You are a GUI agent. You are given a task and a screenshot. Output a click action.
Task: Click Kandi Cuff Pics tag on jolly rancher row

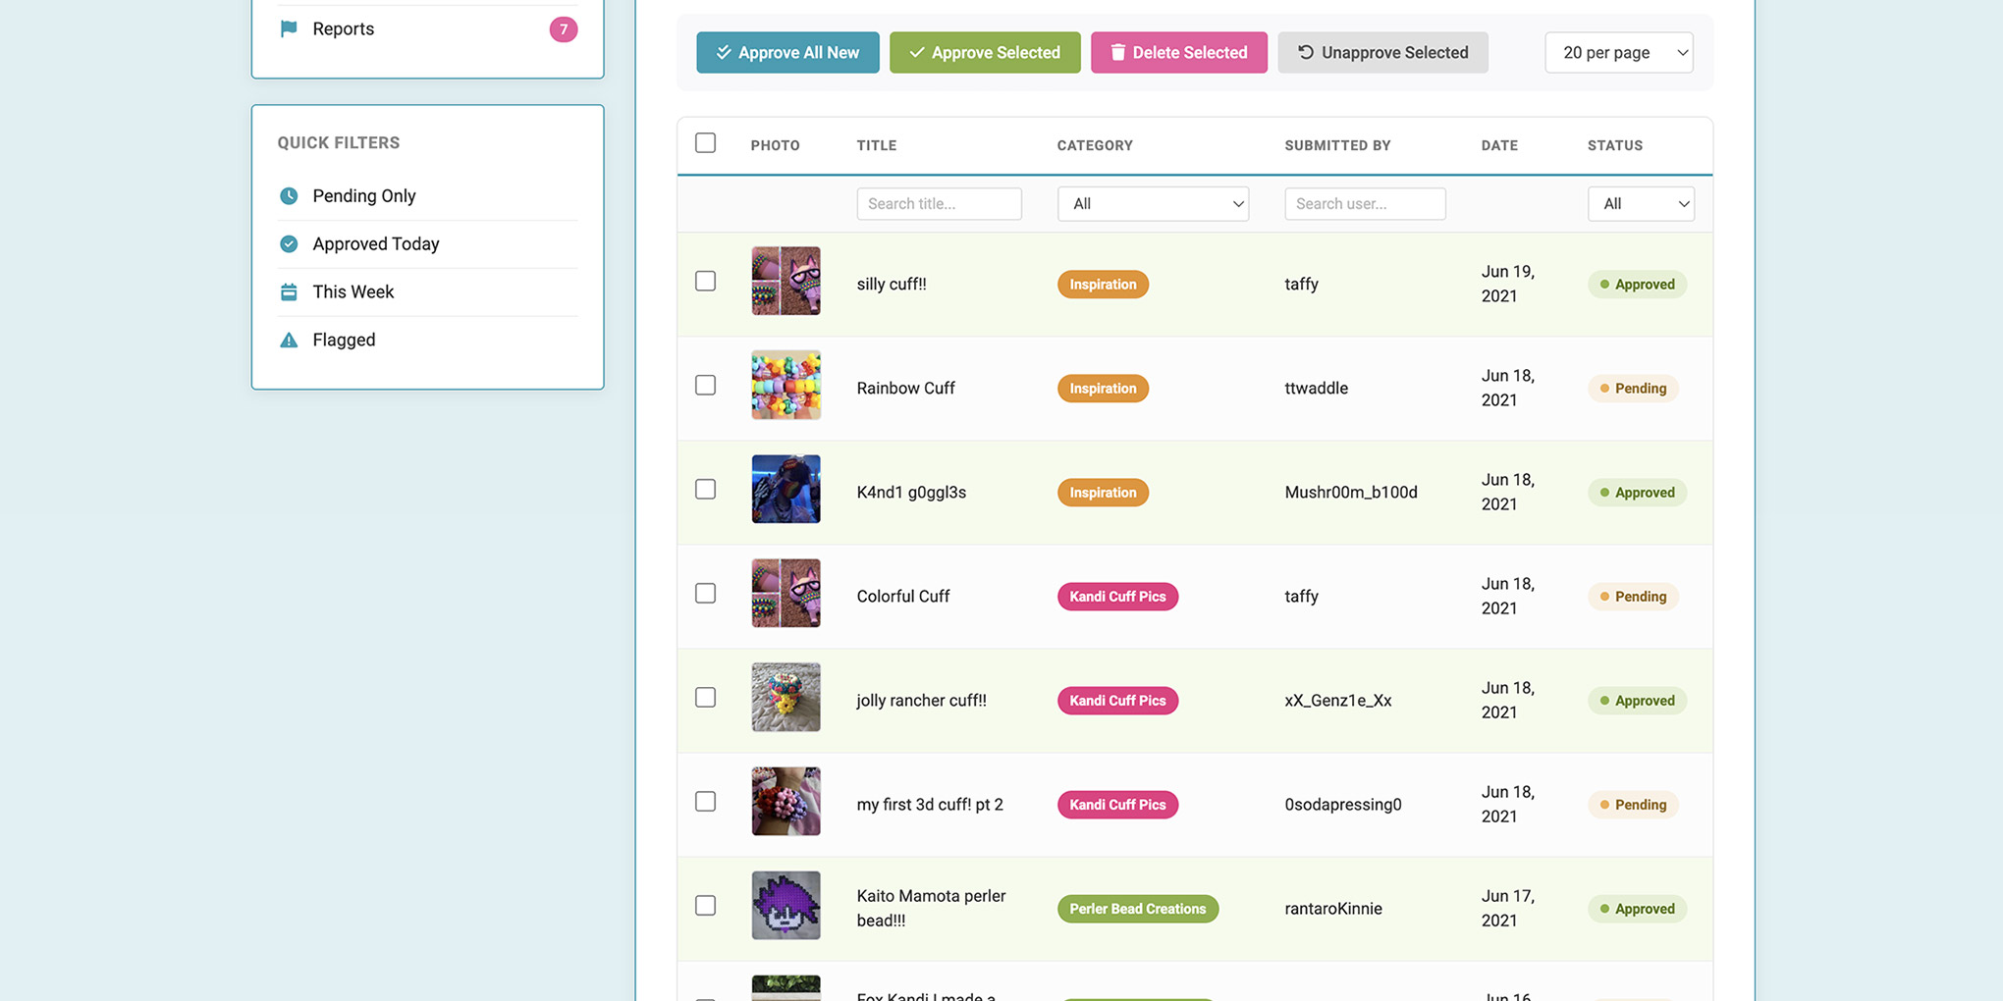tap(1117, 700)
